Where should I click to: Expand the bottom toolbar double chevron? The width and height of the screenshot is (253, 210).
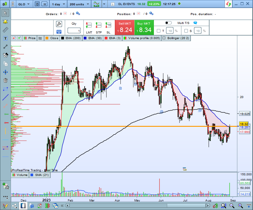pyautogui.click(x=62, y=206)
